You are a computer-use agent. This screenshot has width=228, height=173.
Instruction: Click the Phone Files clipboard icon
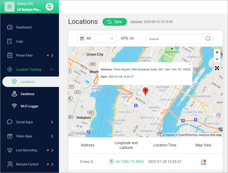tap(10, 55)
